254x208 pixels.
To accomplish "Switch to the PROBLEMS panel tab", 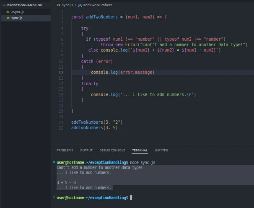I will [65, 150].
